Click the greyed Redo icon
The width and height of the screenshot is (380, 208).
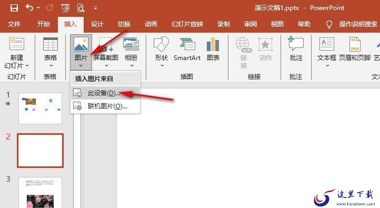pos(49,8)
